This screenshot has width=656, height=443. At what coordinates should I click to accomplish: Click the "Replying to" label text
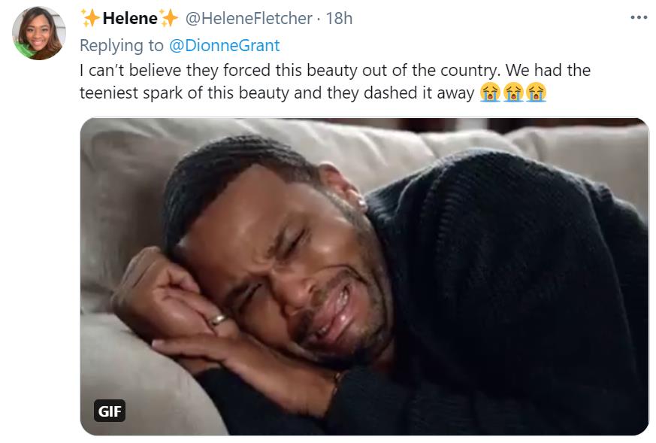121,45
